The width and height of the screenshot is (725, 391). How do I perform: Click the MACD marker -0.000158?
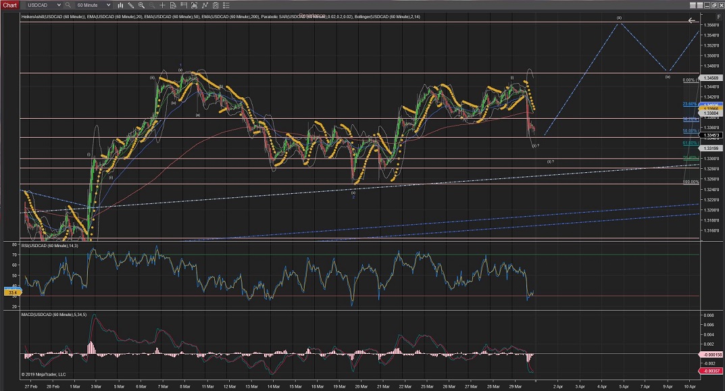(x=712, y=355)
